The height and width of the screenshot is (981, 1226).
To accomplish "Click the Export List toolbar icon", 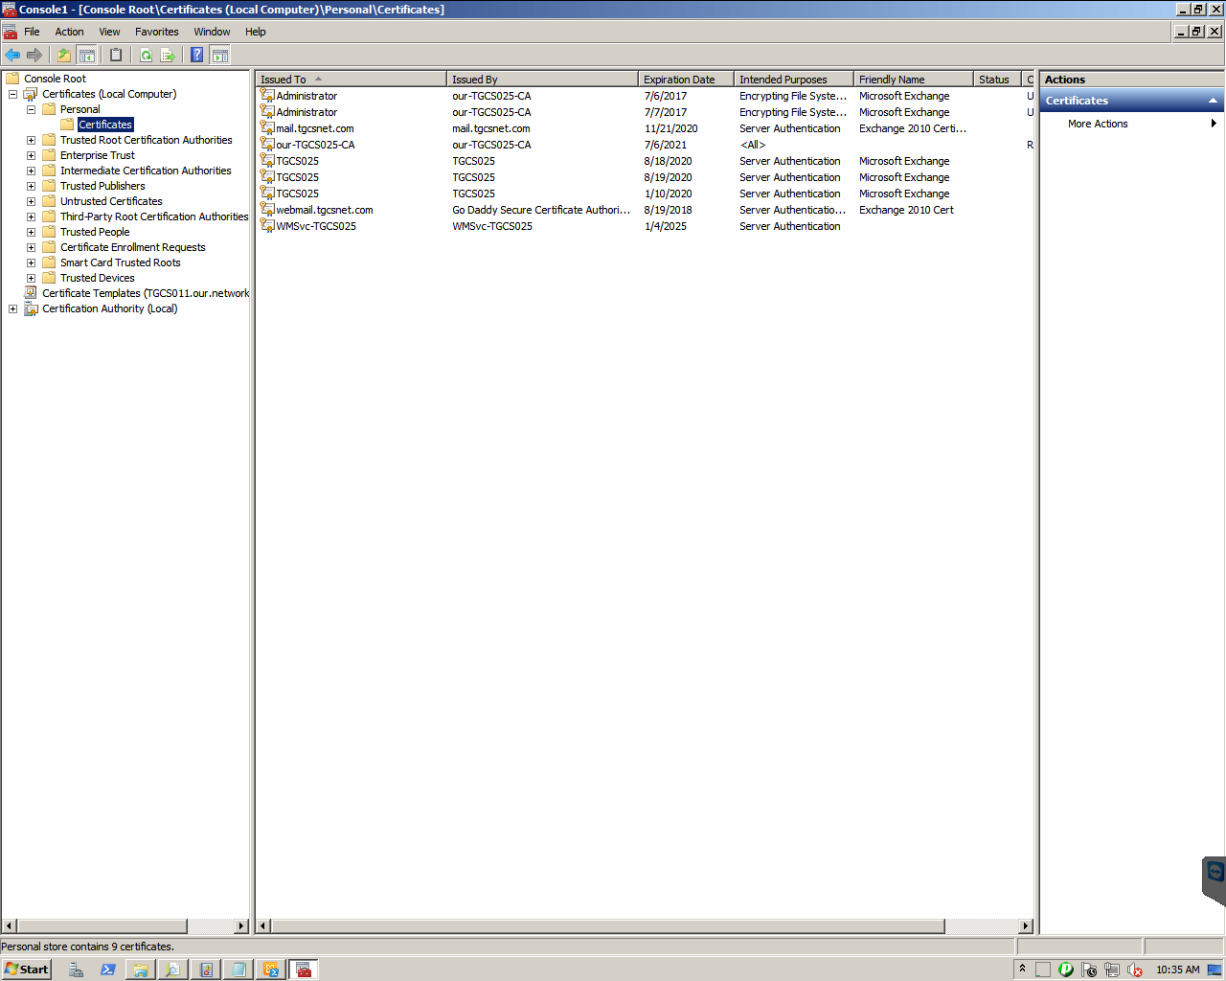I will click(x=168, y=55).
